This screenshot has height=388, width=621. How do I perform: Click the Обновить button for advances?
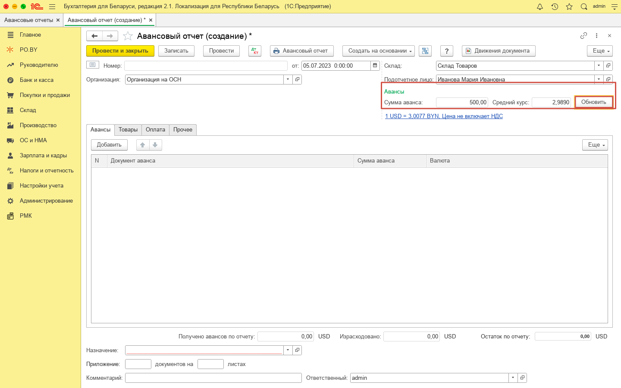click(593, 102)
